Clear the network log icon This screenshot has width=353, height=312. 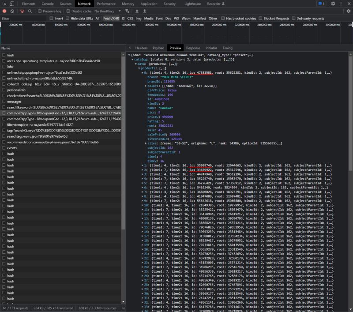coord(12,11)
